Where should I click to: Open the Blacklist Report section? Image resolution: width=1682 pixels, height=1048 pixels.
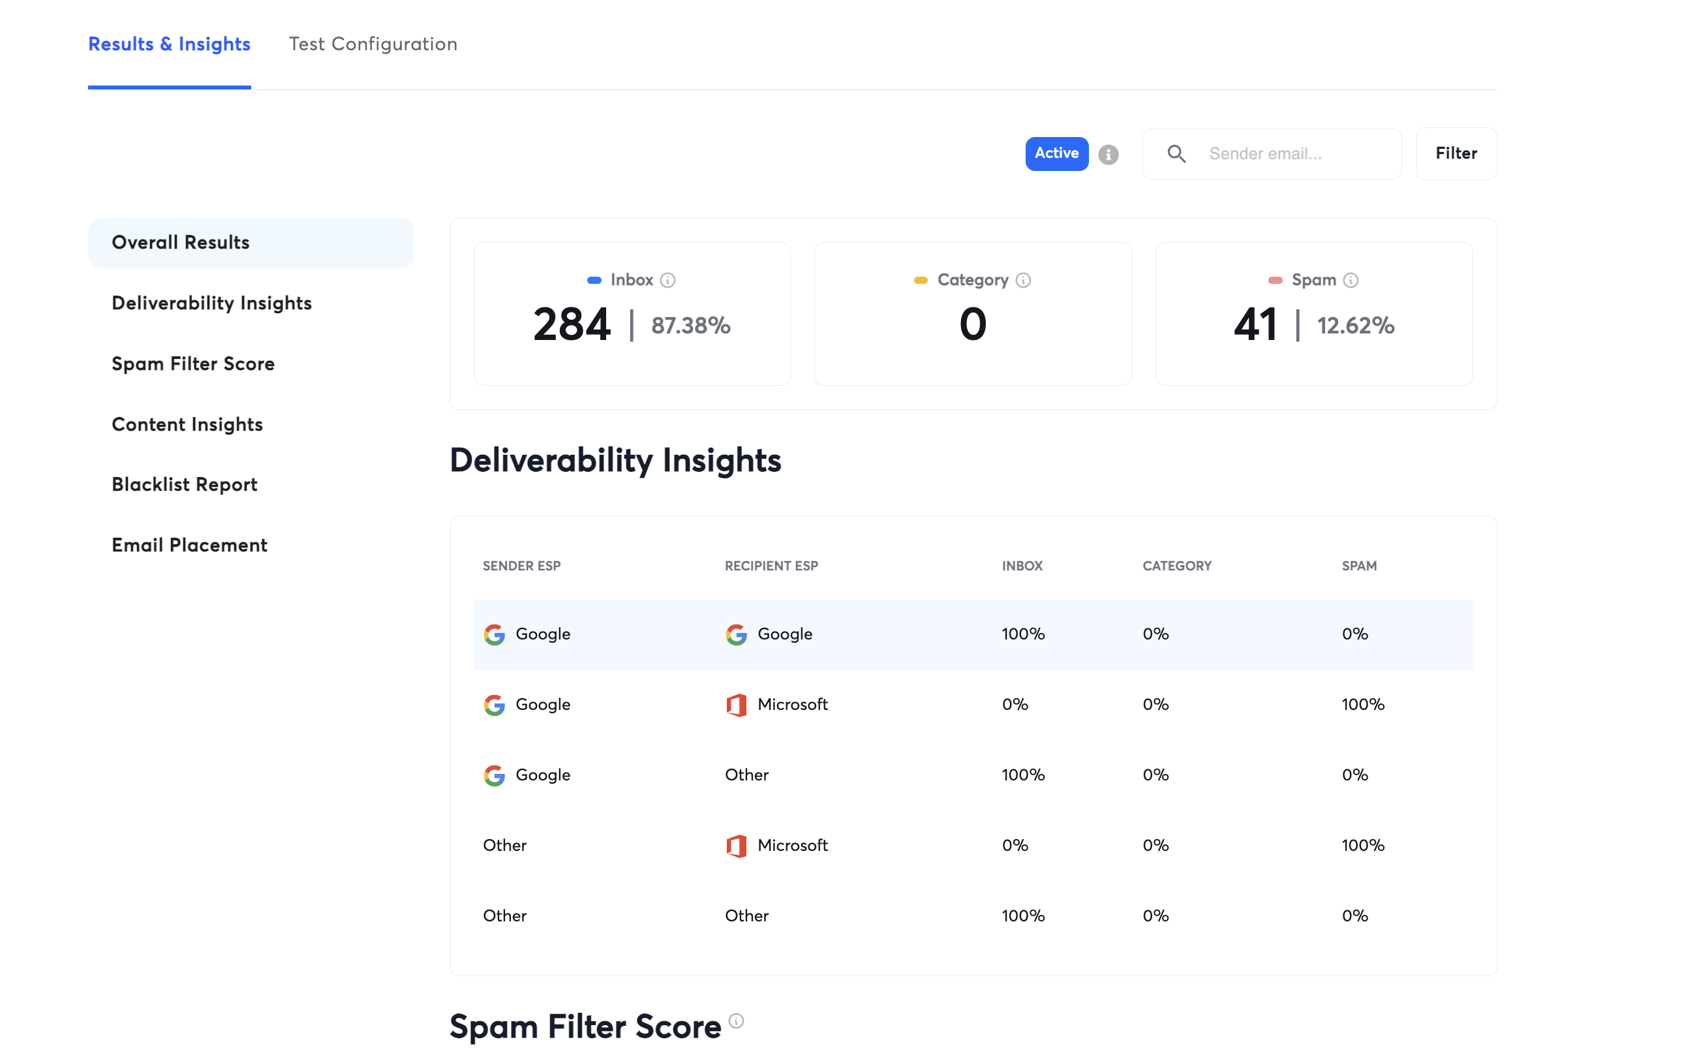(185, 484)
